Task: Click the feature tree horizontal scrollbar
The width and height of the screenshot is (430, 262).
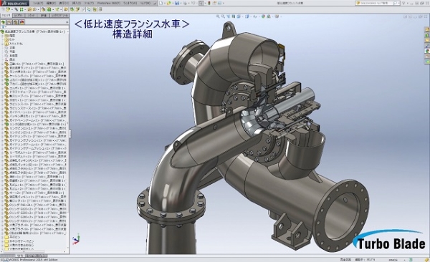Action: 34,251
